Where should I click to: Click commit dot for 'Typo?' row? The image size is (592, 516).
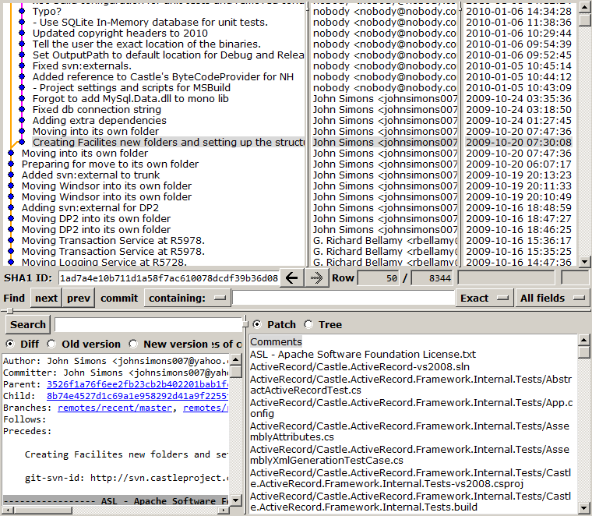(22, 12)
